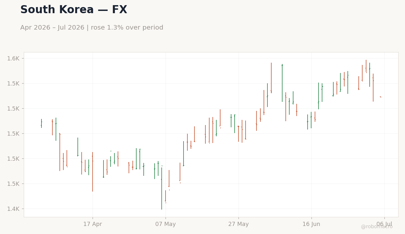Click the 1.5K label just below 1.6K
Screen dimensions: 405x234
(x=14, y=83)
